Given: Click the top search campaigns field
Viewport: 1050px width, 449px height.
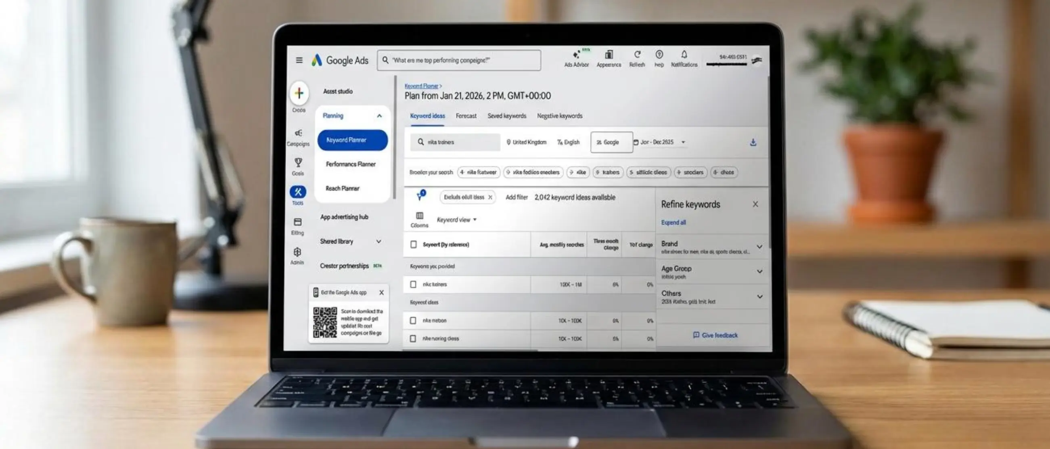Looking at the screenshot, I should coord(459,60).
